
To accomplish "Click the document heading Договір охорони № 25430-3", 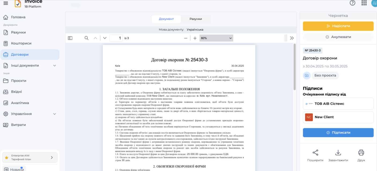I will [179, 60].
